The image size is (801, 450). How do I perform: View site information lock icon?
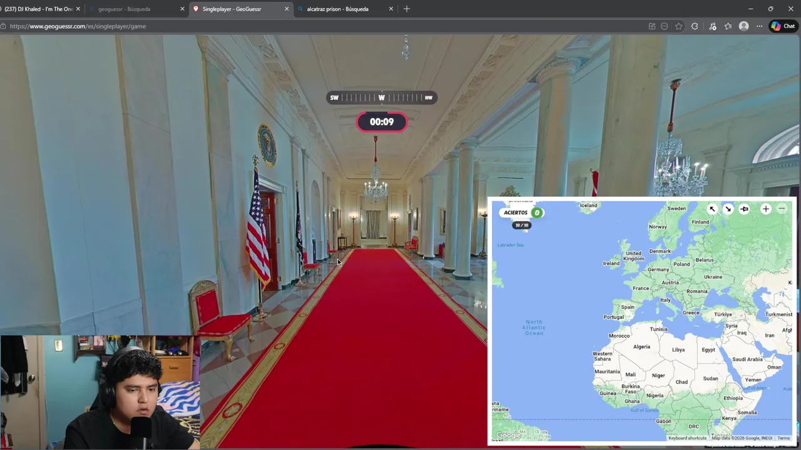coord(3,26)
